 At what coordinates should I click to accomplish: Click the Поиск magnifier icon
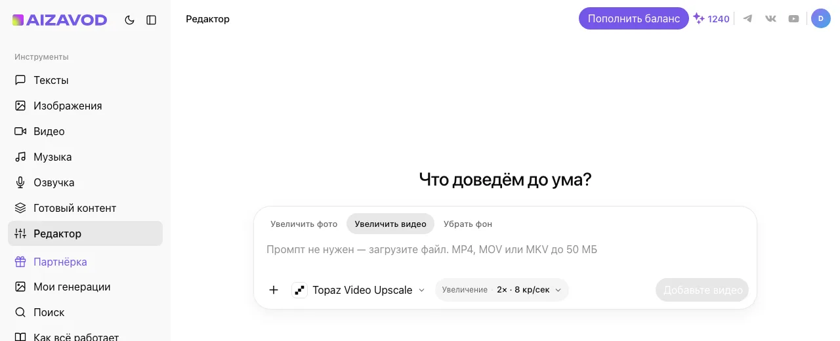[x=20, y=312]
